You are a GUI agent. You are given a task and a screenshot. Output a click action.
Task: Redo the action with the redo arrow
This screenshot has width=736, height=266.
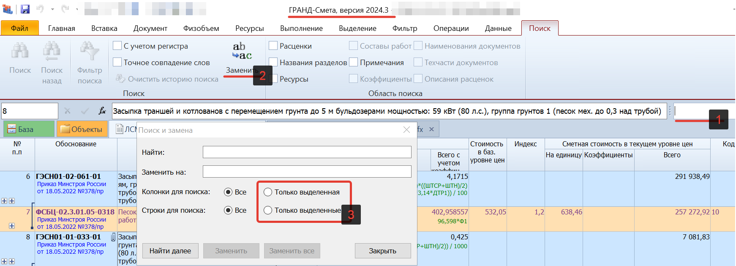point(65,8)
